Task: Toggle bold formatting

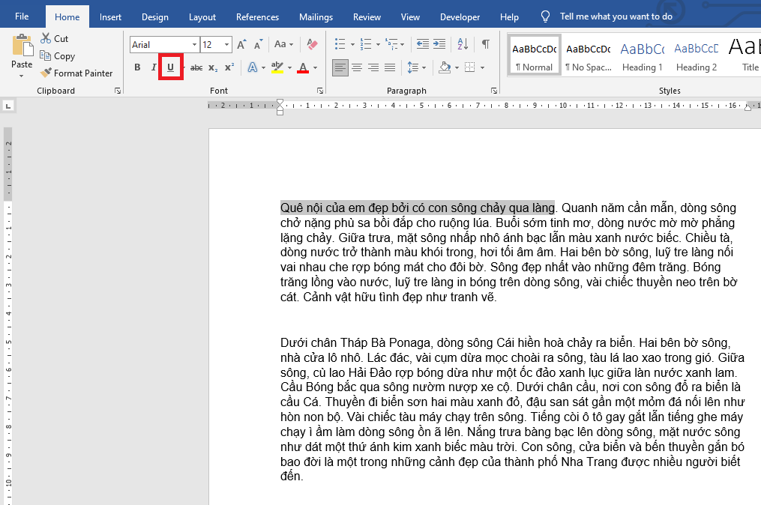Action: click(137, 68)
